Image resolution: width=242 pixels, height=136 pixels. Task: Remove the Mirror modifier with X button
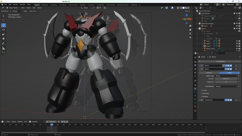click(x=236, y=66)
